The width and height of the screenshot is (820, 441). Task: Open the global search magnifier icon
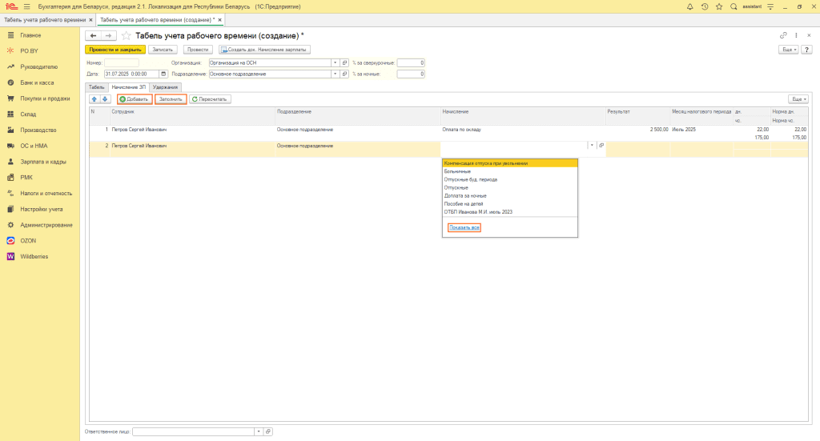click(x=734, y=6)
